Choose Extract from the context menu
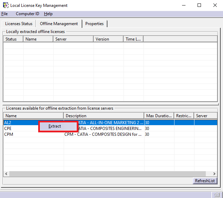Viewport: 223px width, 198px height. tap(55, 126)
